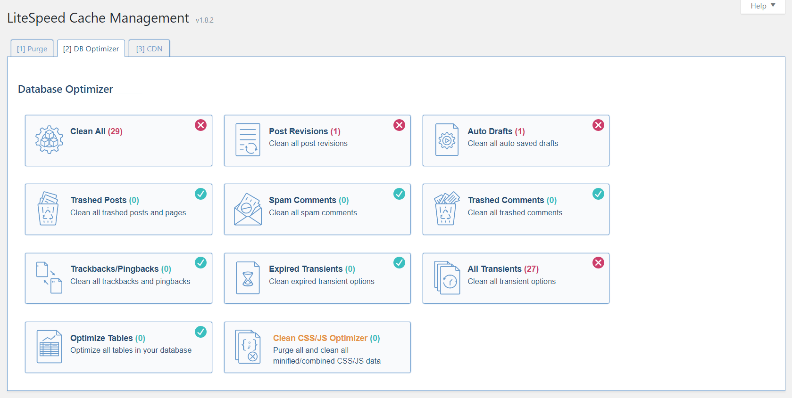Click the Trashed Comments (0) link
This screenshot has width=792, height=398.
coord(512,200)
